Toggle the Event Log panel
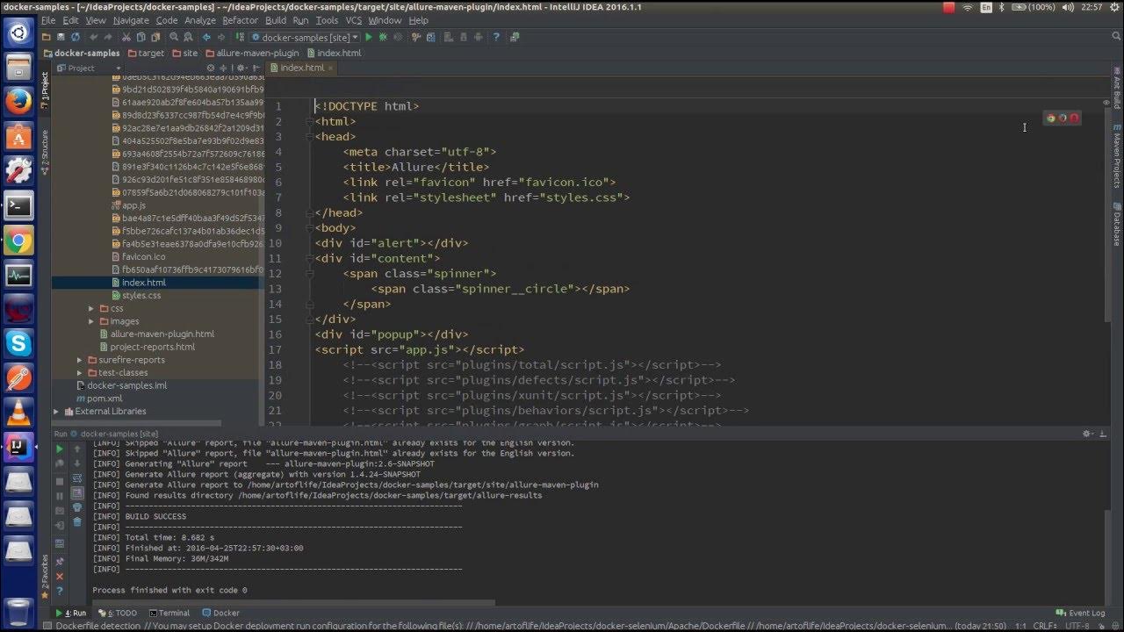 pyautogui.click(x=1081, y=613)
